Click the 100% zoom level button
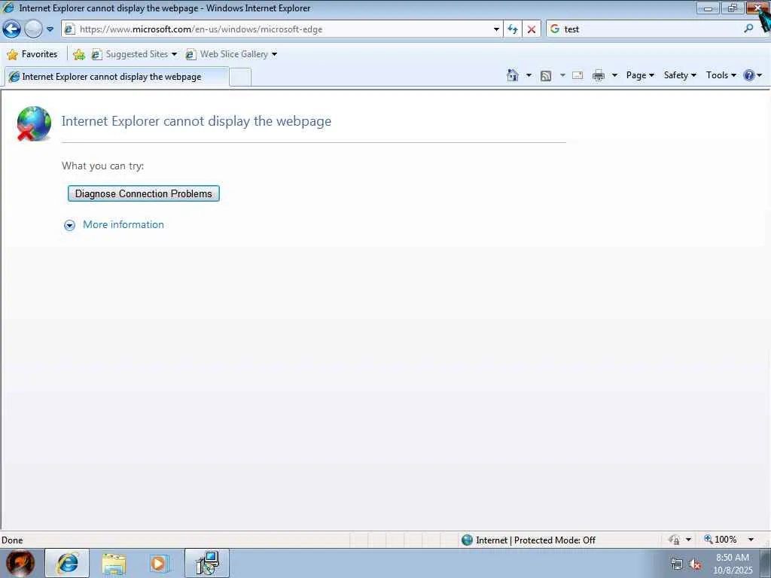The width and height of the screenshot is (771, 578). tap(721, 540)
